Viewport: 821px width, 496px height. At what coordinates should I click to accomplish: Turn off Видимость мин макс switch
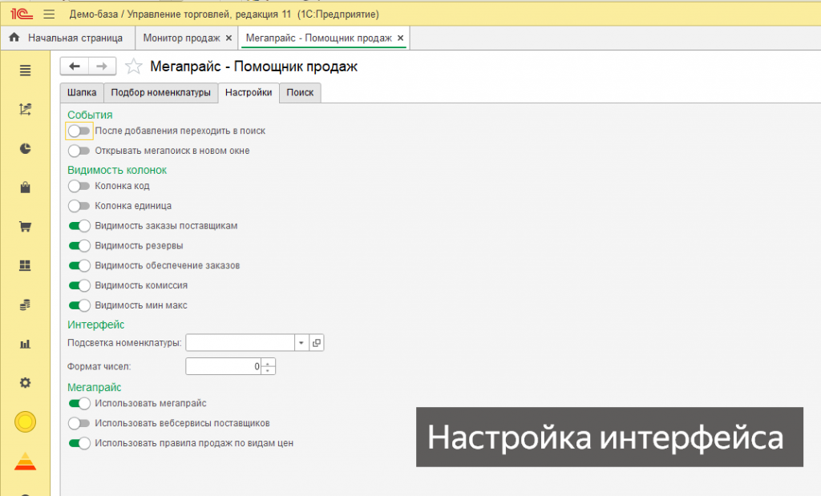tap(79, 305)
